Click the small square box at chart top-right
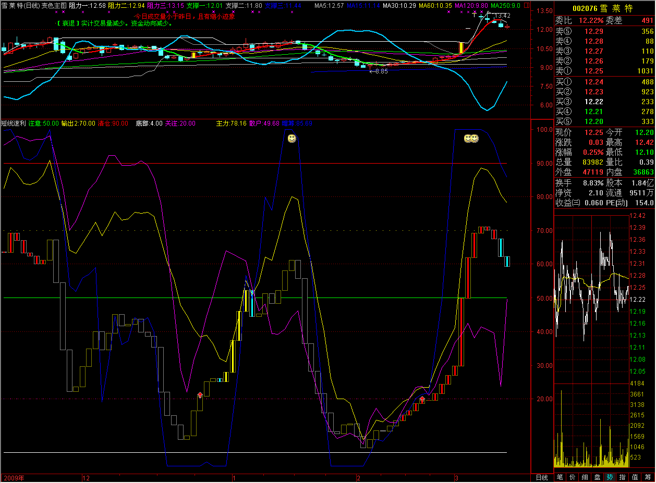 [x=527, y=5]
